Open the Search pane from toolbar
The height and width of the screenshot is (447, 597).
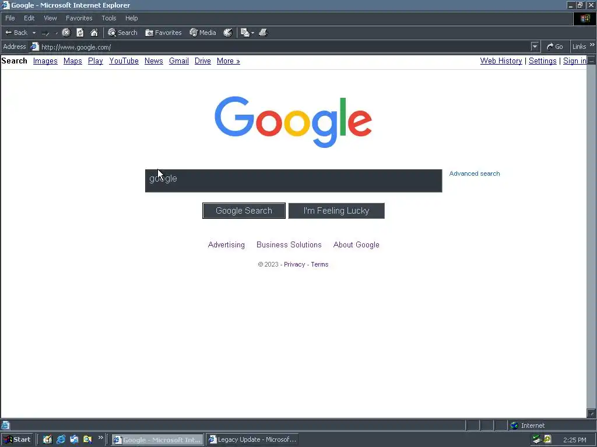click(x=122, y=33)
